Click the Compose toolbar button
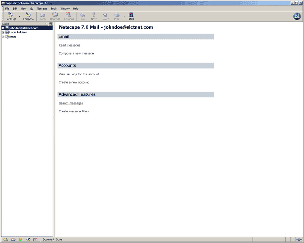304x243 pixels. [28, 16]
